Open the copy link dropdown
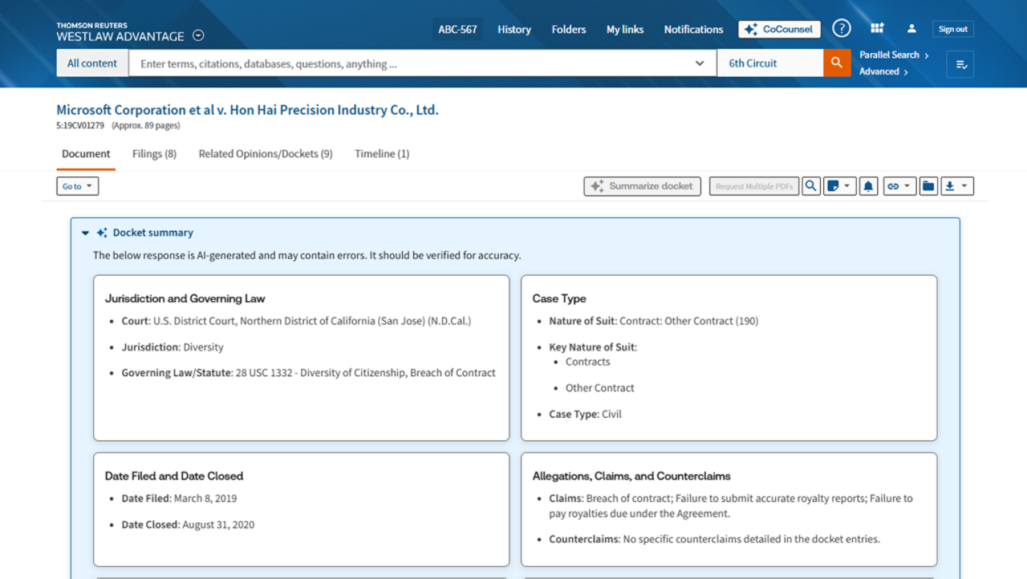 point(899,186)
